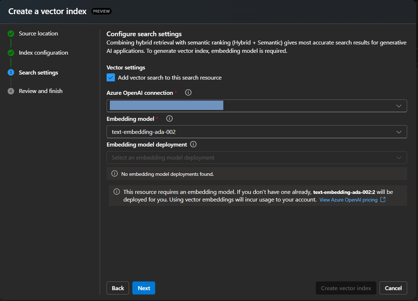Click the info icon in the embedding model notice
418x301 pixels.
(x=116, y=192)
